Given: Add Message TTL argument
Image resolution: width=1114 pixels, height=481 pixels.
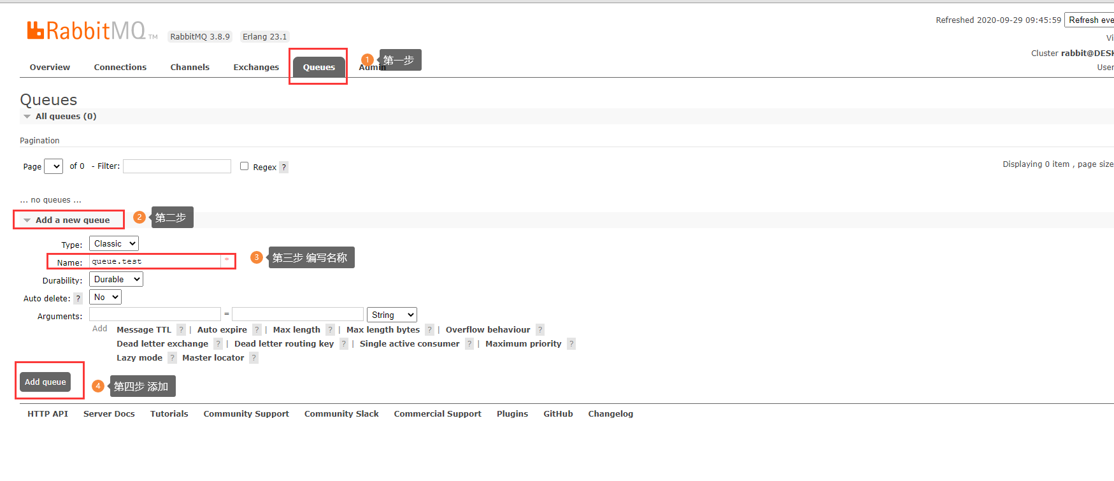Looking at the screenshot, I should 144,329.
